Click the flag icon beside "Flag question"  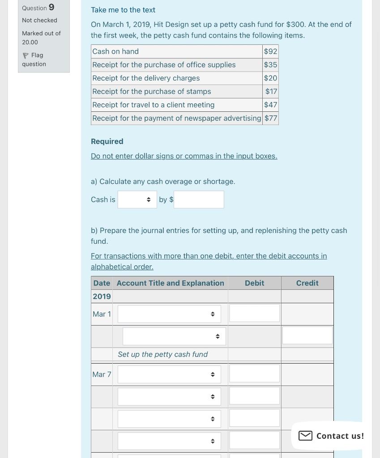26,55
